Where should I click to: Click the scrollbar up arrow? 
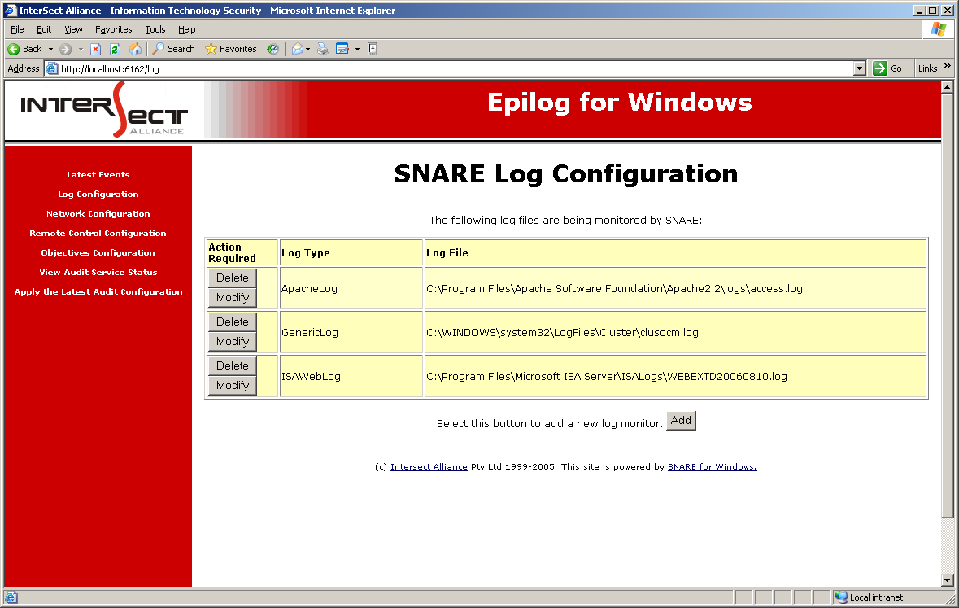point(948,87)
